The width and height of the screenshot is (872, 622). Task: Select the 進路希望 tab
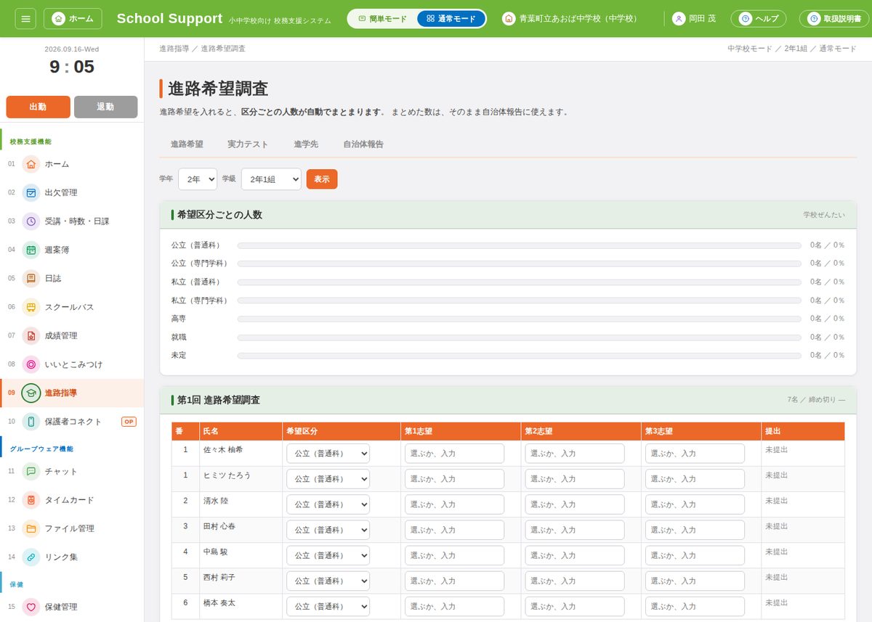(x=187, y=144)
